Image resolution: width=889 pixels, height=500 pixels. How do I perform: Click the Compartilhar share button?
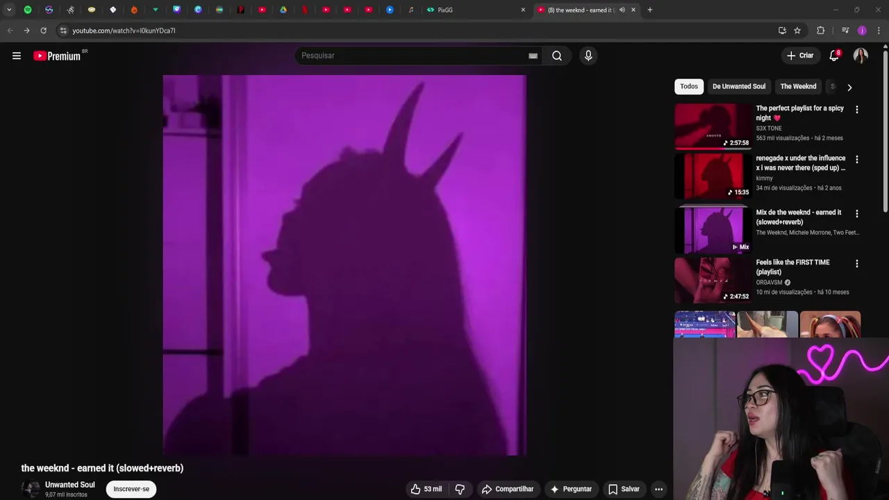(x=508, y=489)
